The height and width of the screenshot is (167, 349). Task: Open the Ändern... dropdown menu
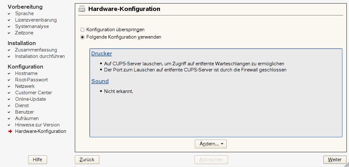[211, 144]
